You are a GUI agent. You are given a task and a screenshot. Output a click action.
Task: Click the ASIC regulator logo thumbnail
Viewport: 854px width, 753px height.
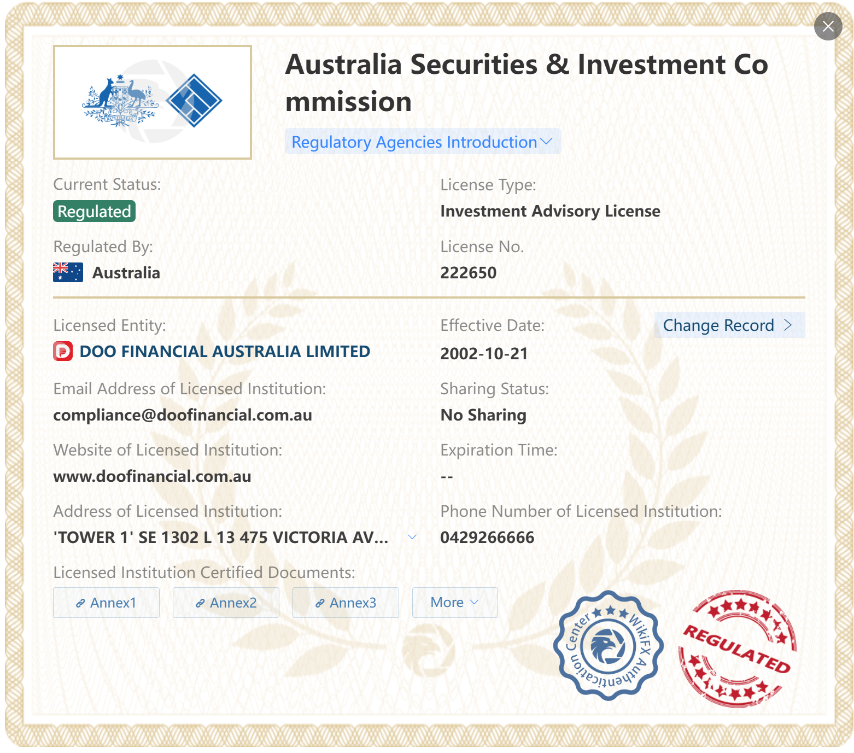pyautogui.click(x=153, y=102)
